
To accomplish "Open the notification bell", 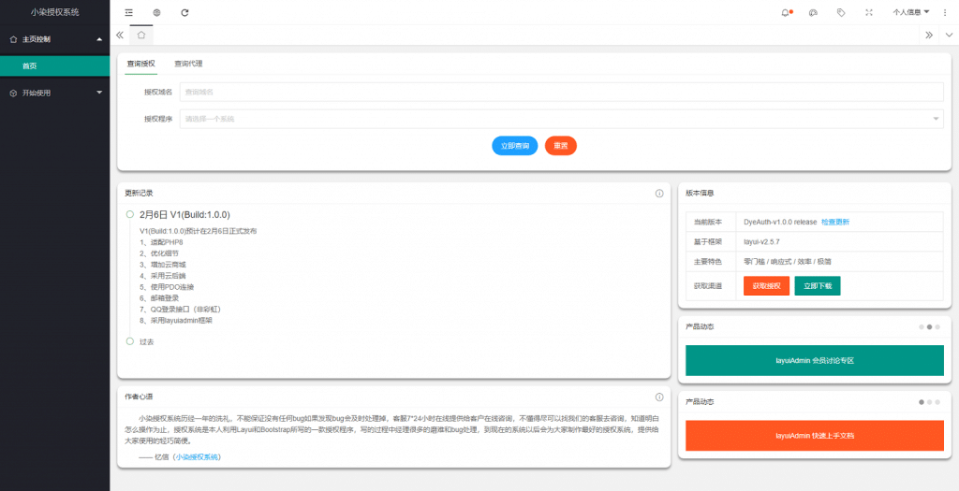I will (785, 12).
